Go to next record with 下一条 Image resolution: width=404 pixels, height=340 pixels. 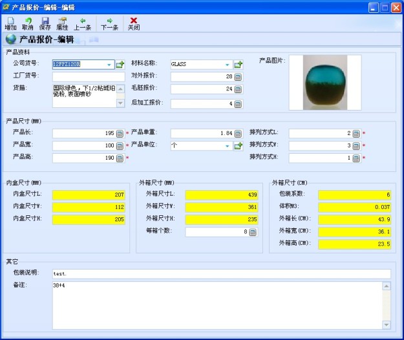pos(109,24)
